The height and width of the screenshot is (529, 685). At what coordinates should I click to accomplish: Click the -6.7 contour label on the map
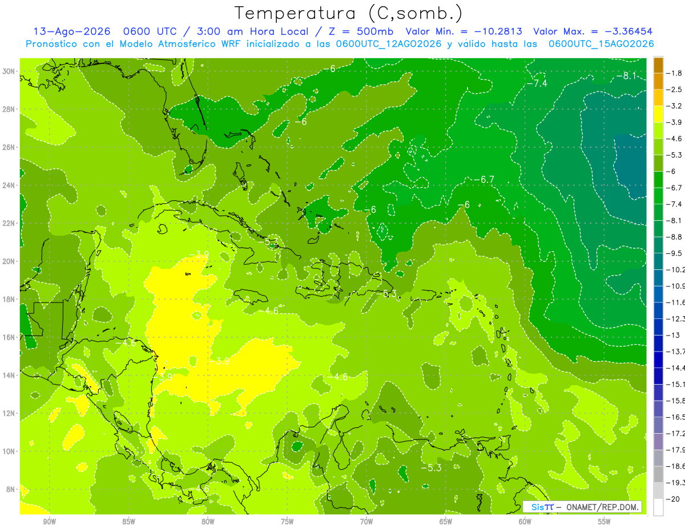484,180
